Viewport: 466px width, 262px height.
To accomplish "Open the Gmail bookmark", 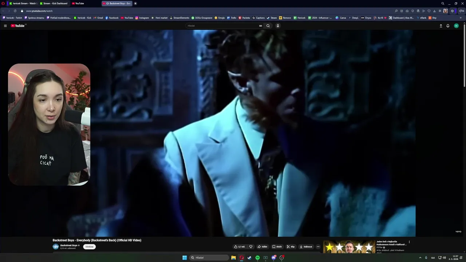I will coord(98,18).
